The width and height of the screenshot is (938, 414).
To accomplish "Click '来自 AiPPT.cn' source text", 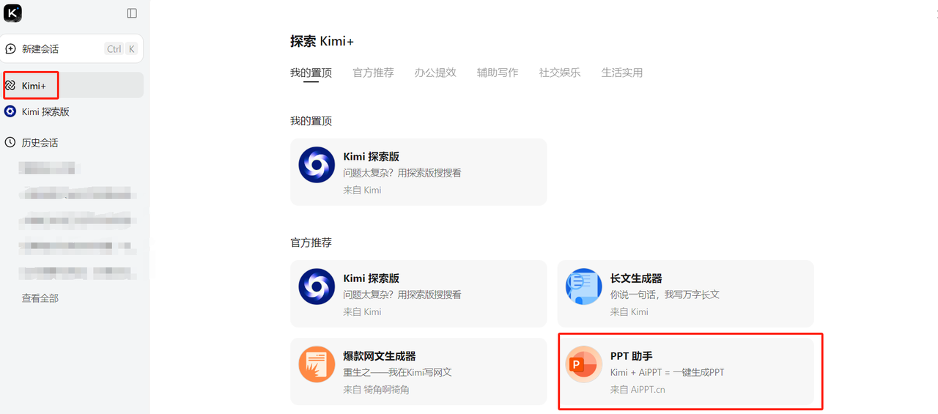I will [638, 390].
